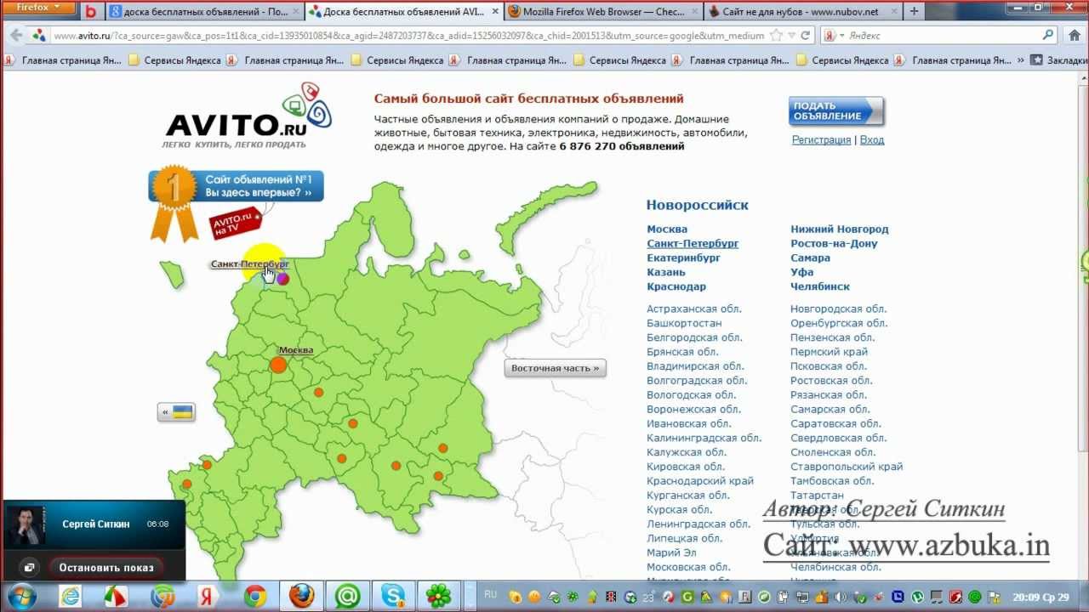This screenshot has width=1089, height=612.
Task: Select the pinned red 'b' tab
Action: pyautogui.click(x=90, y=12)
